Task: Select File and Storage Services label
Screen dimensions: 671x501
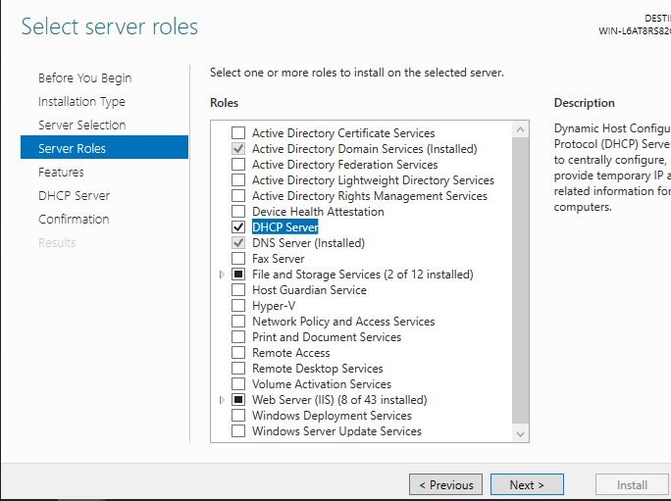Action: [362, 275]
